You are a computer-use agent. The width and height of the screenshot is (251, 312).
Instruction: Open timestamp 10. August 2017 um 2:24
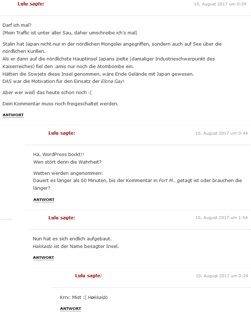click(222, 276)
